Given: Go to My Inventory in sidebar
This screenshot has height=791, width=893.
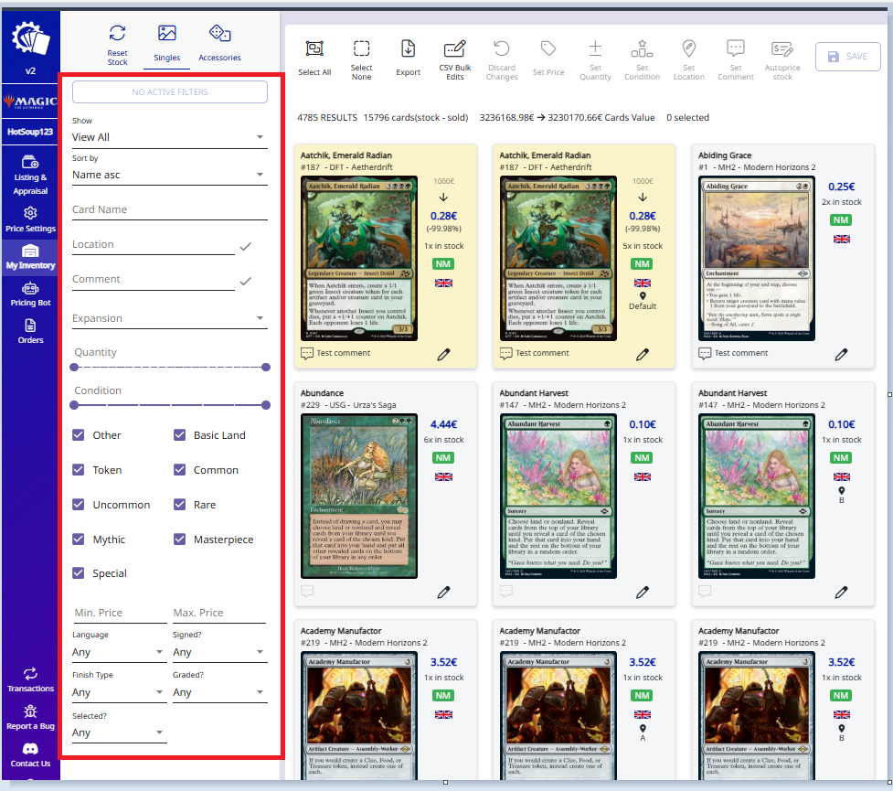Looking at the screenshot, I should tap(31, 257).
